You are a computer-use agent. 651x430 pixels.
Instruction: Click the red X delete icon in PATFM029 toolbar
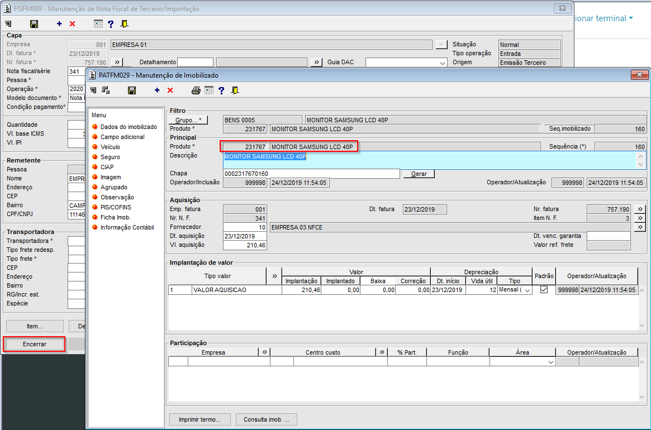click(170, 90)
